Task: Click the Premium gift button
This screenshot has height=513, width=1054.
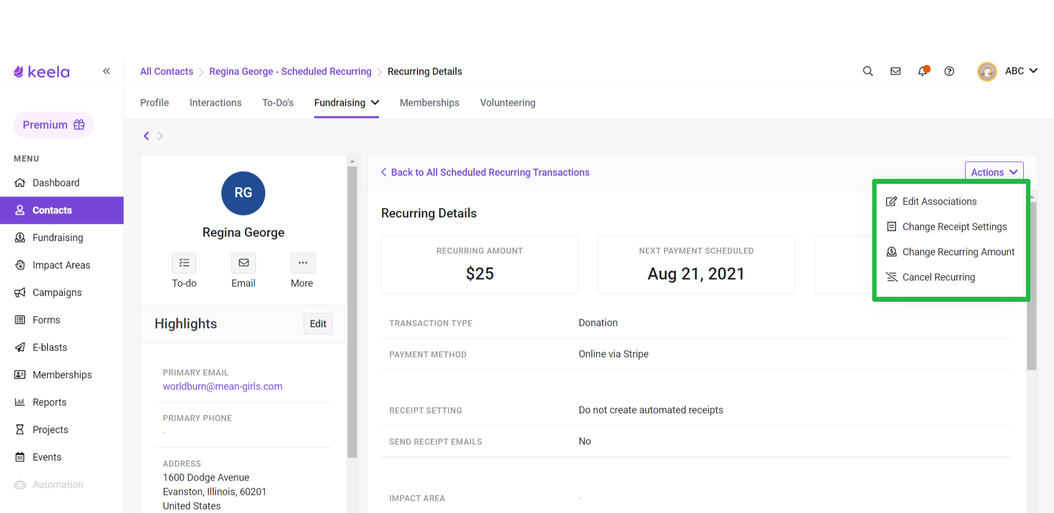Action: [53, 125]
